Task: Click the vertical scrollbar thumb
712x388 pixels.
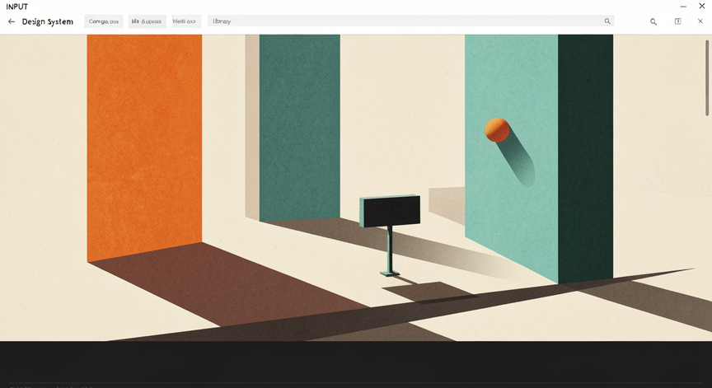Action: (707, 77)
